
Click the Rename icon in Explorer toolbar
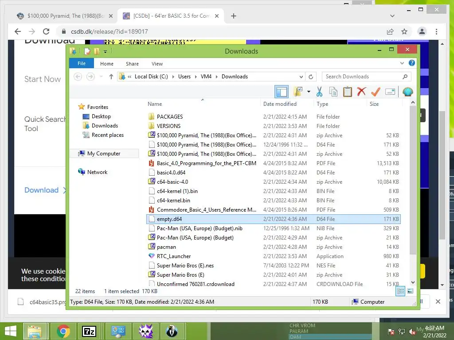[x=390, y=92]
